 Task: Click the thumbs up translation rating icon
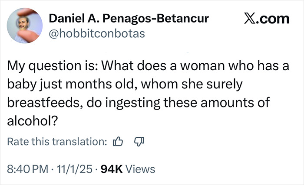click(118, 141)
